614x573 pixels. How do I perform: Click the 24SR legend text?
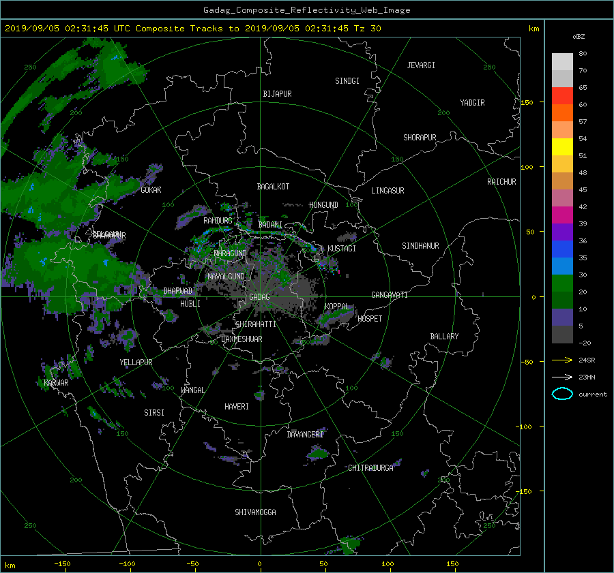coord(587,360)
